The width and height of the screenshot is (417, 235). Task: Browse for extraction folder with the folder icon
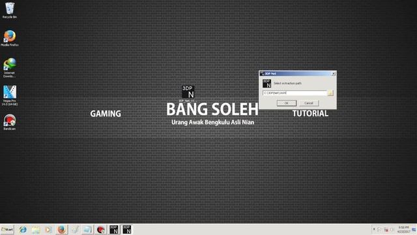pos(330,93)
